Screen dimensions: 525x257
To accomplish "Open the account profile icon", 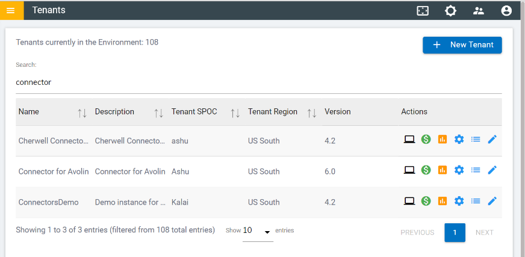I will pyautogui.click(x=506, y=11).
